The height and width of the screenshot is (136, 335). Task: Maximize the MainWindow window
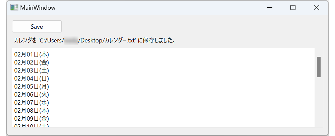[x=293, y=8]
